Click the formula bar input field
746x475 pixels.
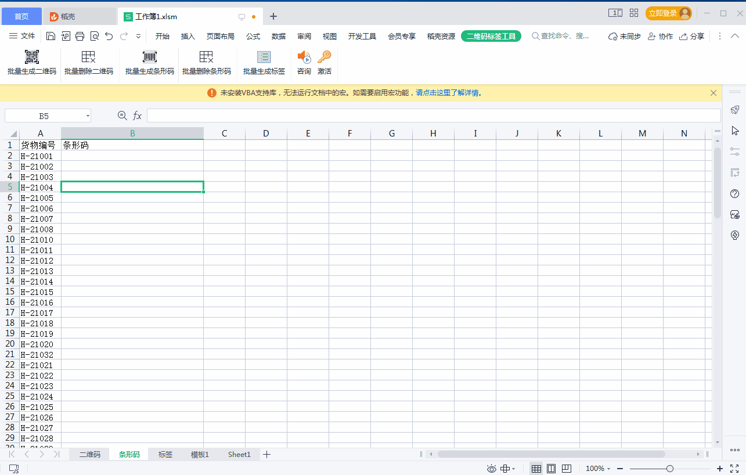coord(434,116)
